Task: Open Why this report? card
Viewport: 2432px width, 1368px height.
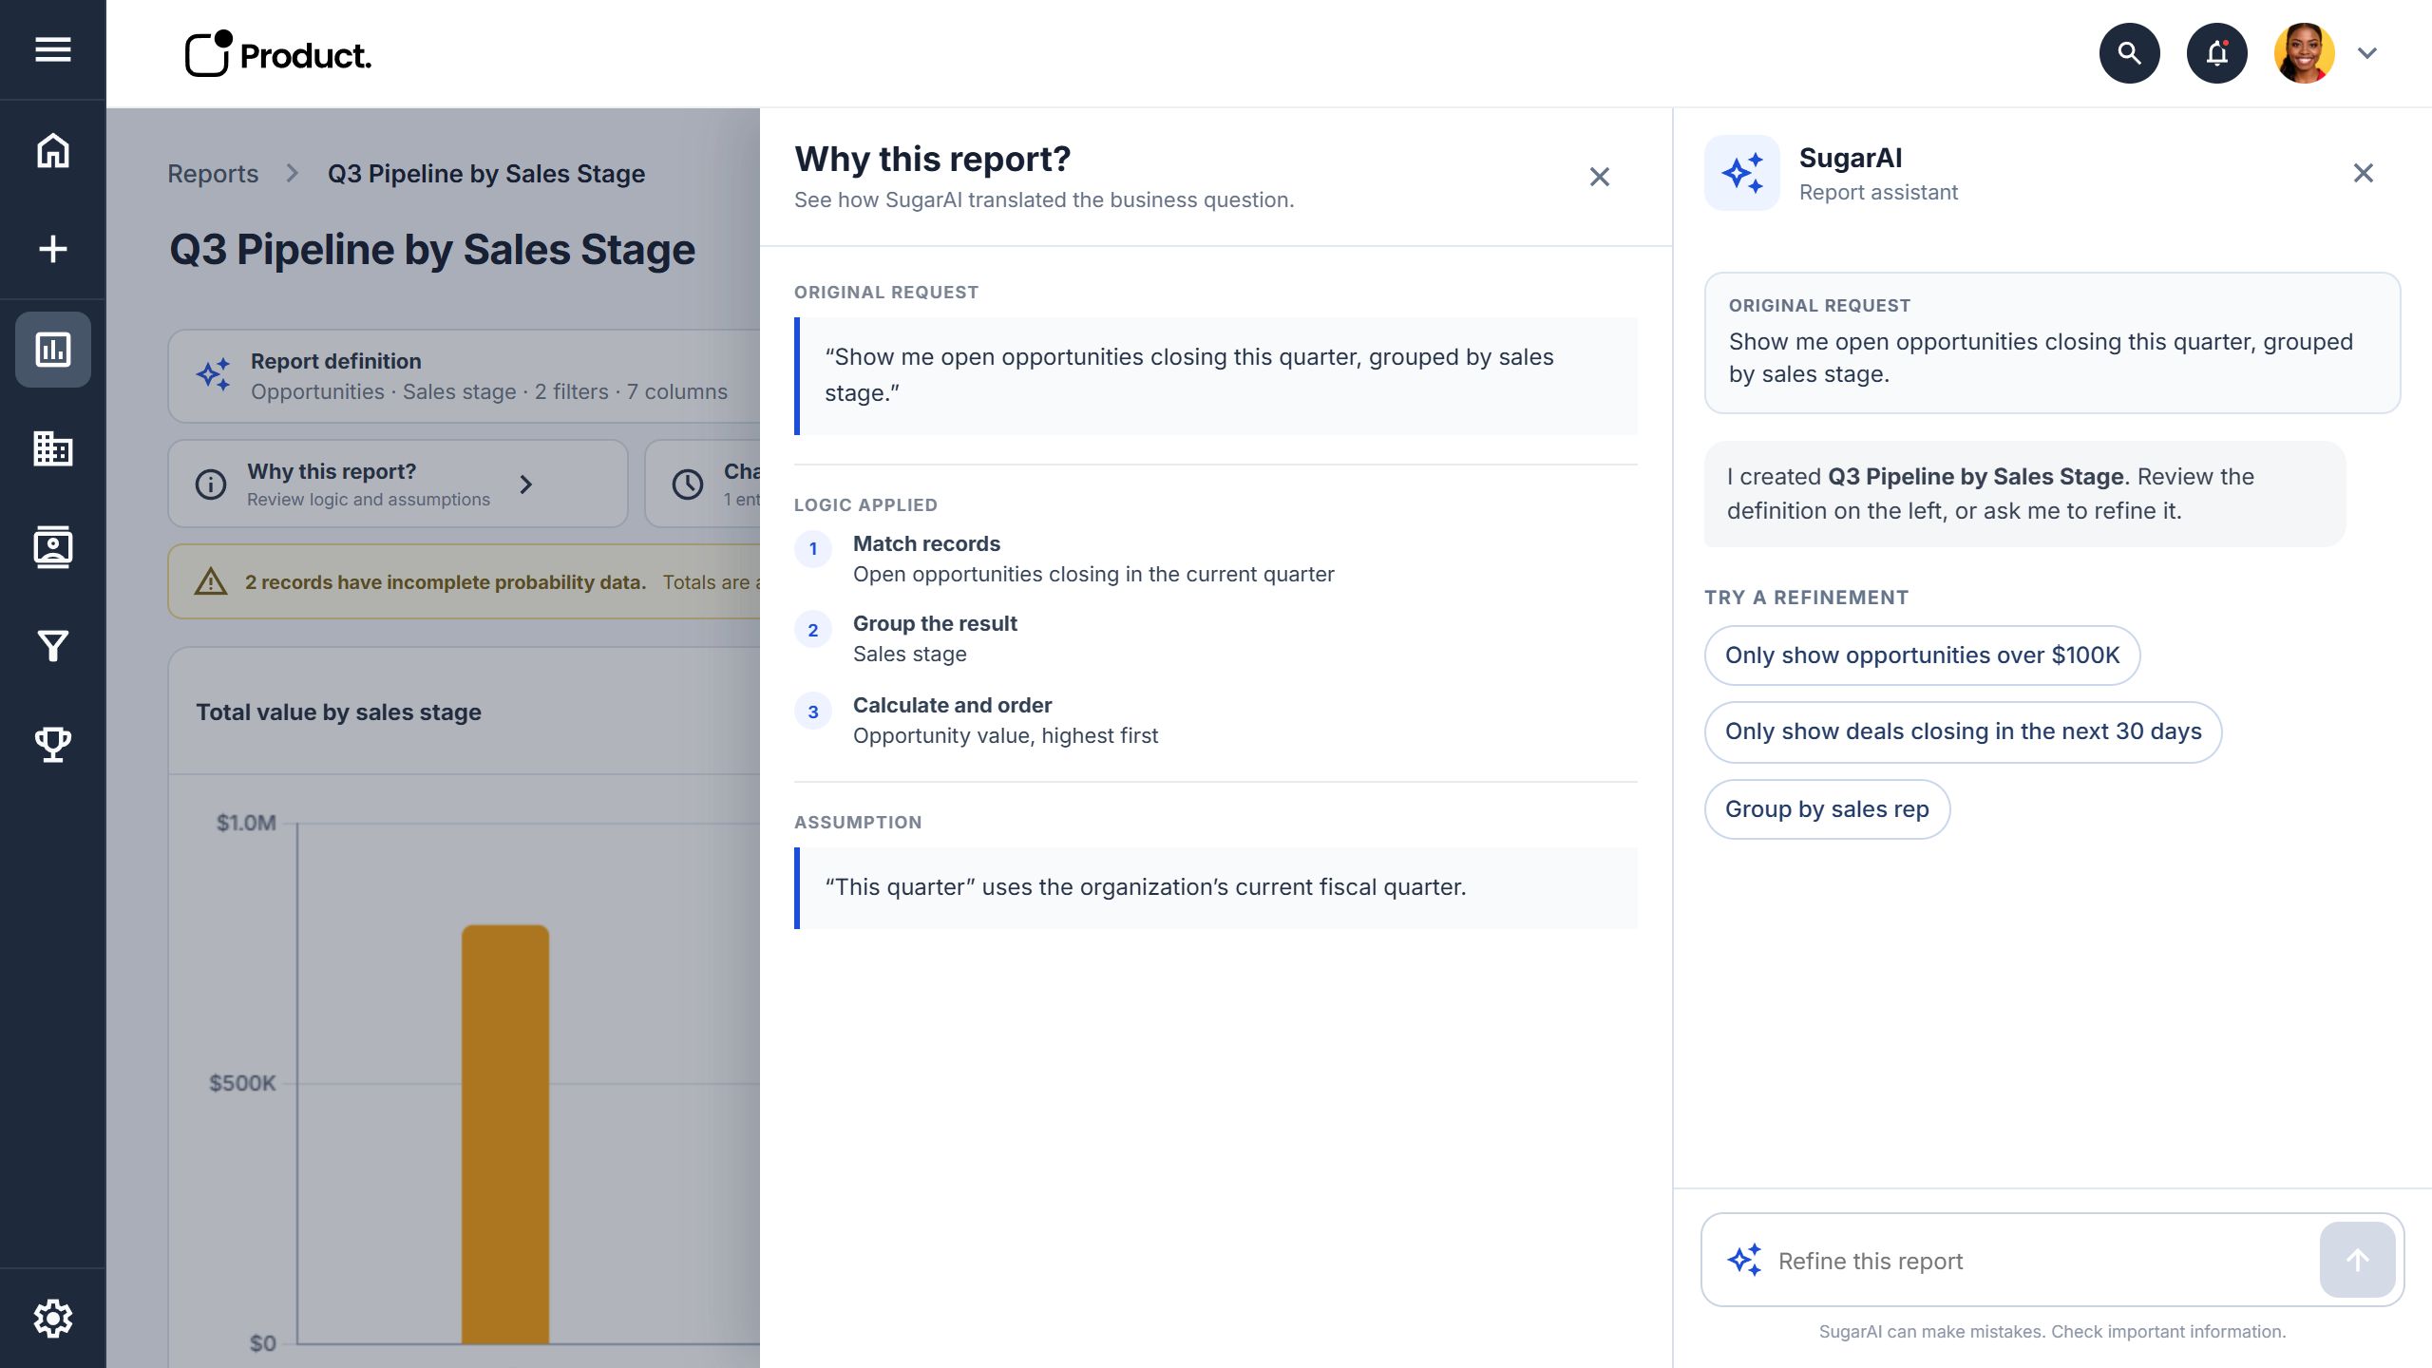Action: [x=397, y=484]
